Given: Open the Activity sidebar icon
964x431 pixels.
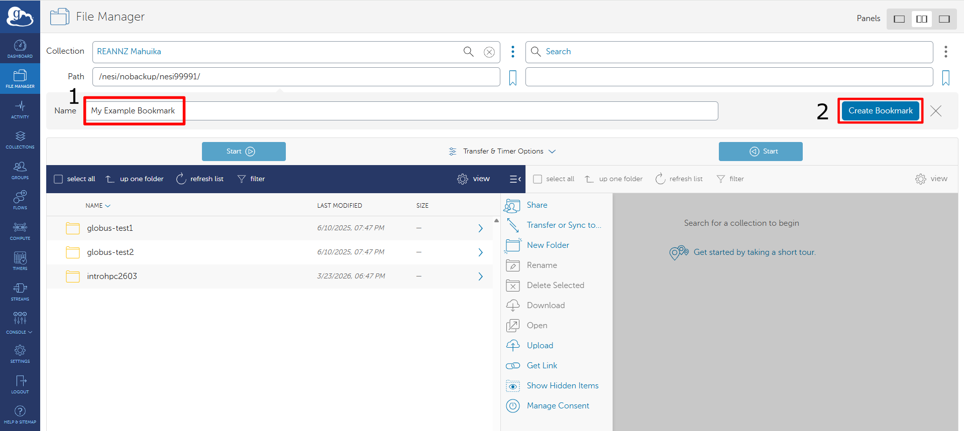Looking at the screenshot, I should (20, 109).
